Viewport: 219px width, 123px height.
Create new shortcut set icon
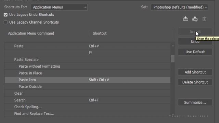coord(195,19)
